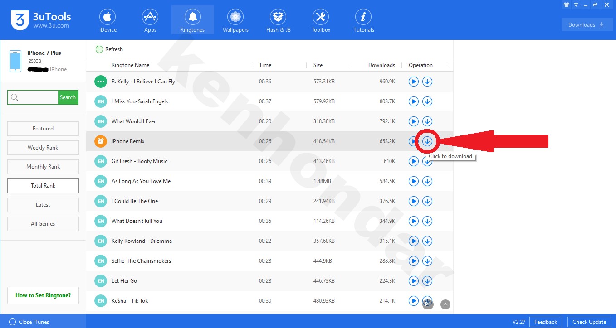Click the scroll-to-top arrow button
Viewport: 616px width, 328px height.
click(445, 304)
